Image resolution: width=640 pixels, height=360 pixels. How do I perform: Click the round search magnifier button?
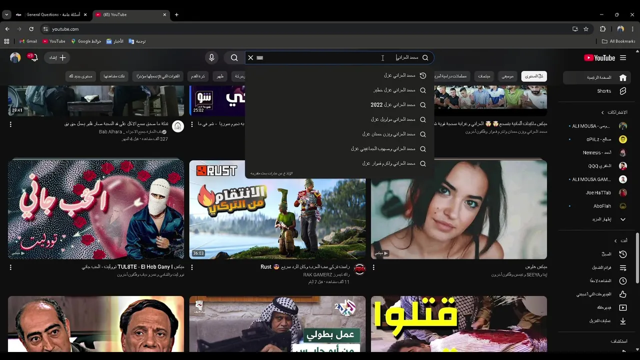click(234, 57)
